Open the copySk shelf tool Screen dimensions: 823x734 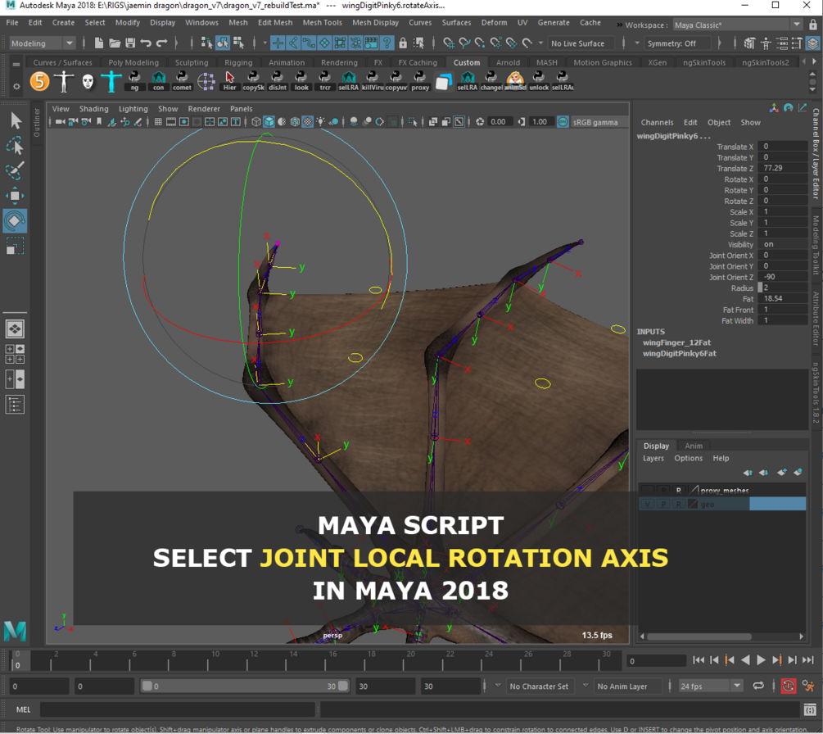click(x=252, y=81)
